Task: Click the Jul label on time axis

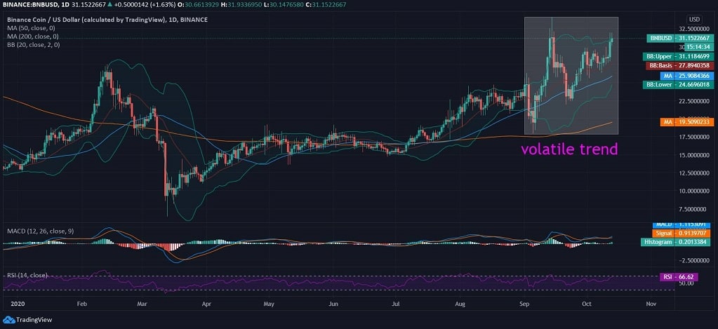Action: tap(397, 303)
